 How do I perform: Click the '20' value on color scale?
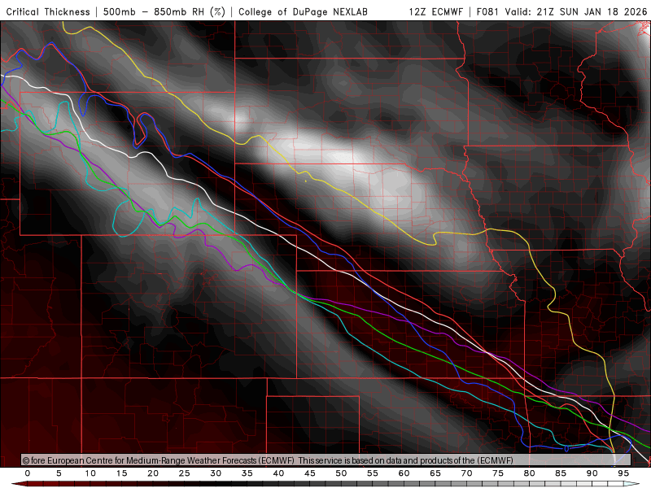(153, 473)
